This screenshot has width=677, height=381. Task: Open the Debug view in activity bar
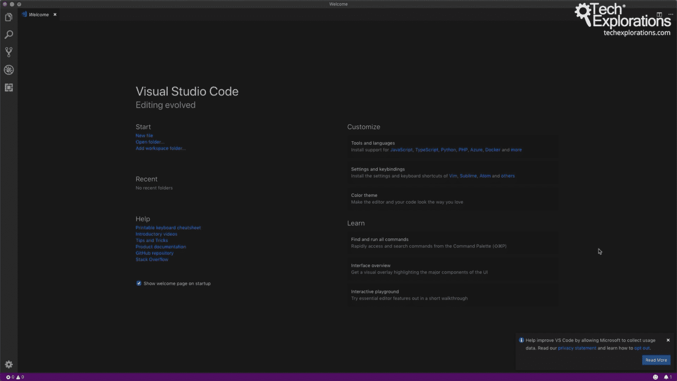tap(9, 70)
